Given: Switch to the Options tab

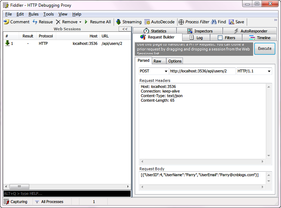Looking at the screenshot, I should 175,61.
